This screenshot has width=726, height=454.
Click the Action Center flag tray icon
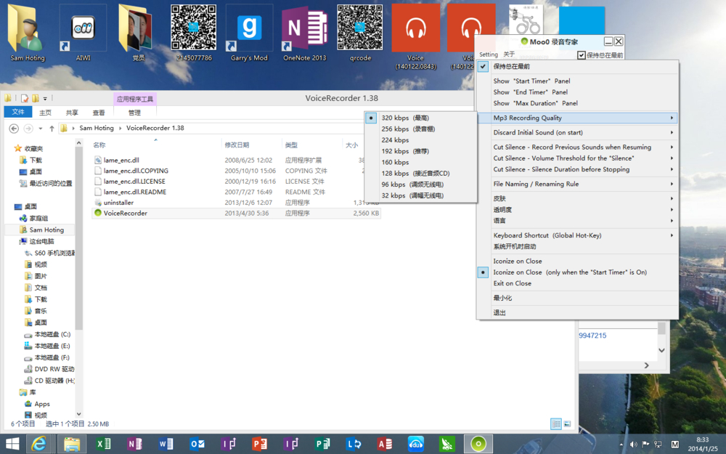pos(645,445)
